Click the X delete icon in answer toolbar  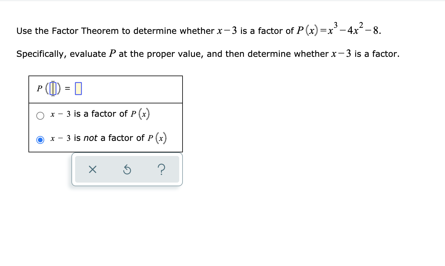tap(93, 170)
